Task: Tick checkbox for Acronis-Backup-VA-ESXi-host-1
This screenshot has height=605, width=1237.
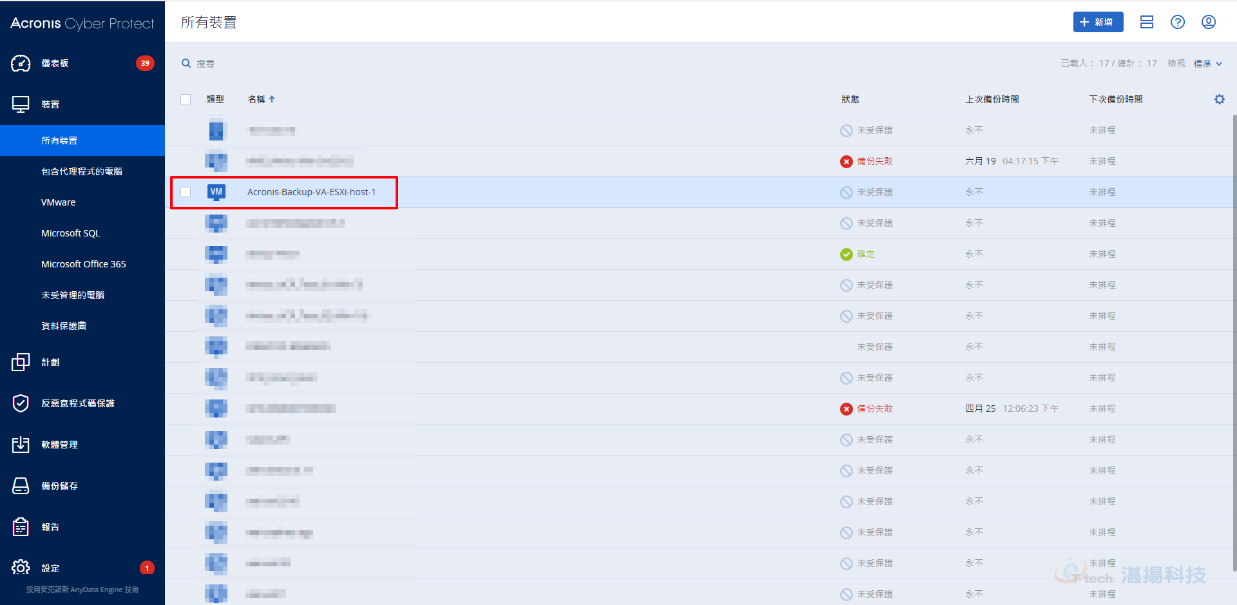Action: point(186,192)
